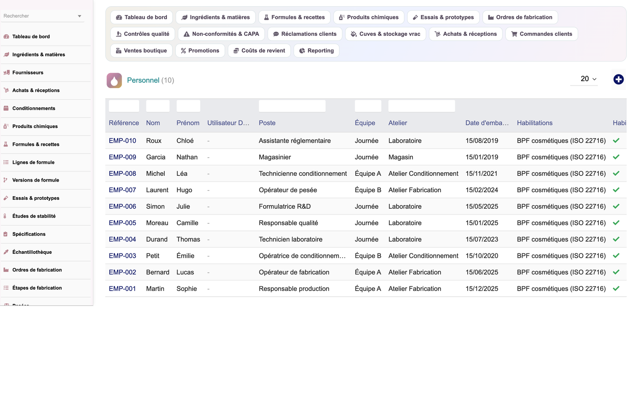Screen dimensions: 640x400
Task: Click the Échantillothèque sidebar icon
Action: 6,252
